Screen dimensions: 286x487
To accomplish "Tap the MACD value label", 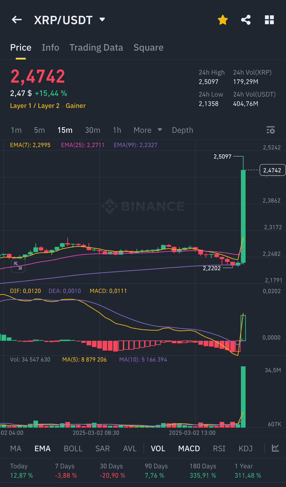I will pyautogui.click(x=108, y=291).
